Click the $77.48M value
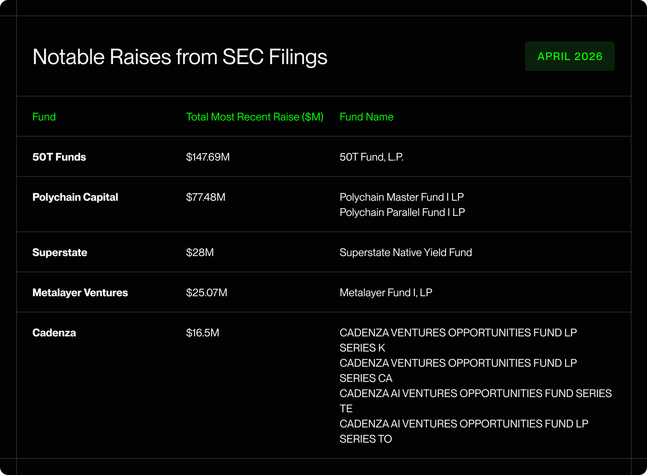This screenshot has width=647, height=475. click(x=206, y=197)
